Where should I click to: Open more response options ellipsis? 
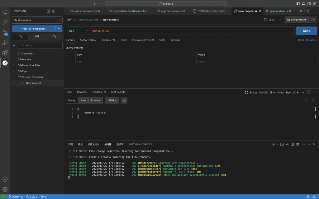click(303, 92)
